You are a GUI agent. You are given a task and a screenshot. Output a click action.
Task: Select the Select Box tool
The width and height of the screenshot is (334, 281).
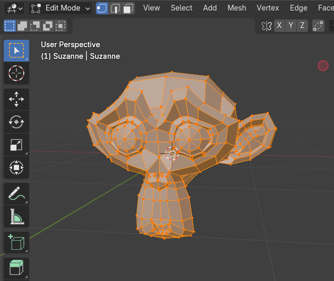coord(16,51)
